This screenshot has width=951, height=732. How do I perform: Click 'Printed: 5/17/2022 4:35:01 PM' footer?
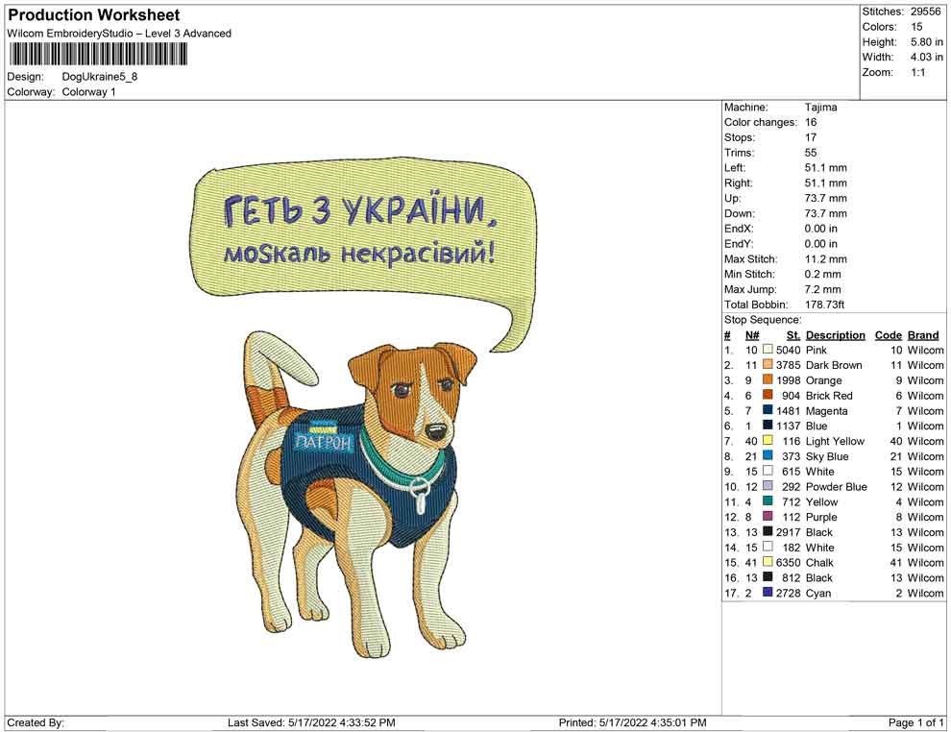[x=632, y=722]
